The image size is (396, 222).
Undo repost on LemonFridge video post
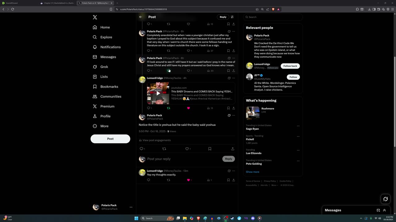pos(169,108)
